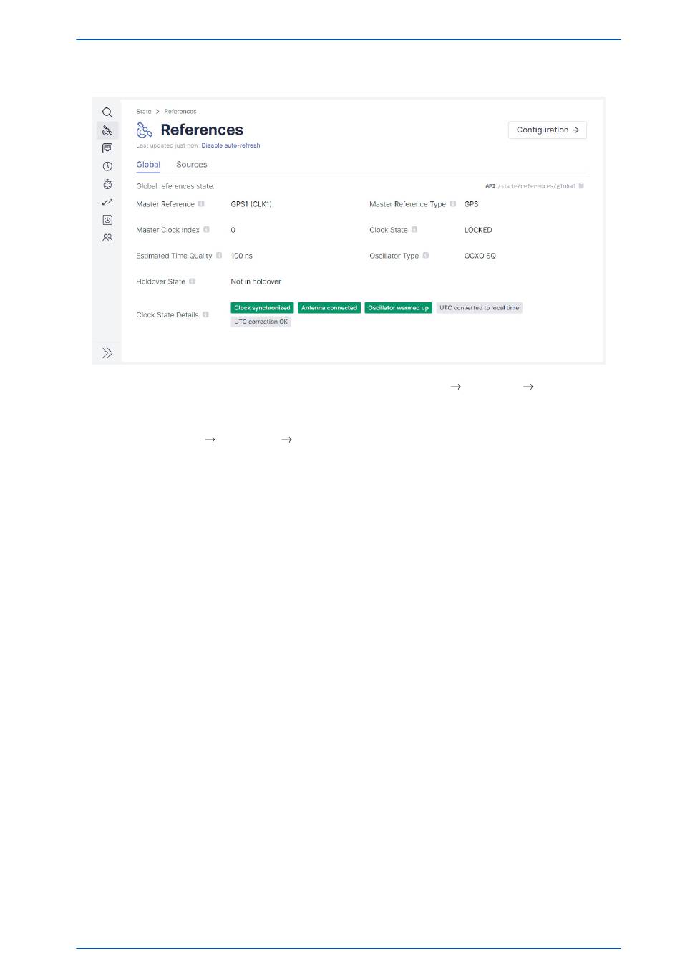Click the Global references state description

click(175, 186)
